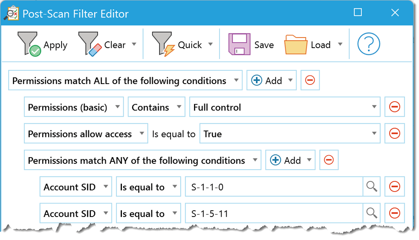The height and width of the screenshot is (240, 419).
Task: Open the Permissions match ALL conditions dropdown
Action: tap(125, 80)
